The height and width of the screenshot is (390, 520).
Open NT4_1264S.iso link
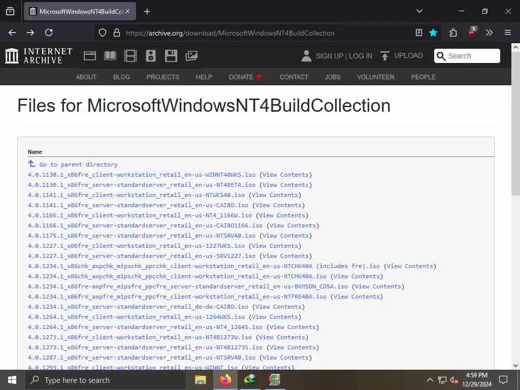tap(145, 327)
